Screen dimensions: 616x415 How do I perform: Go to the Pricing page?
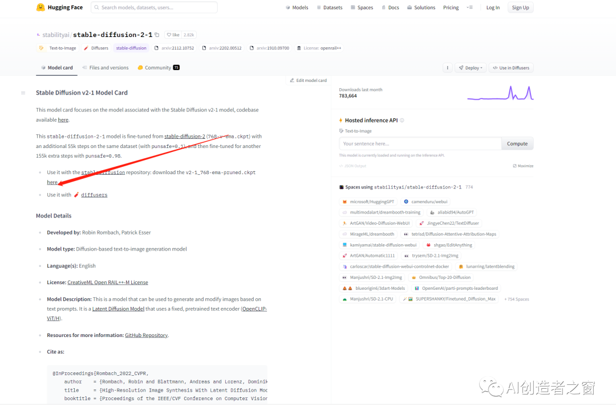pos(451,7)
